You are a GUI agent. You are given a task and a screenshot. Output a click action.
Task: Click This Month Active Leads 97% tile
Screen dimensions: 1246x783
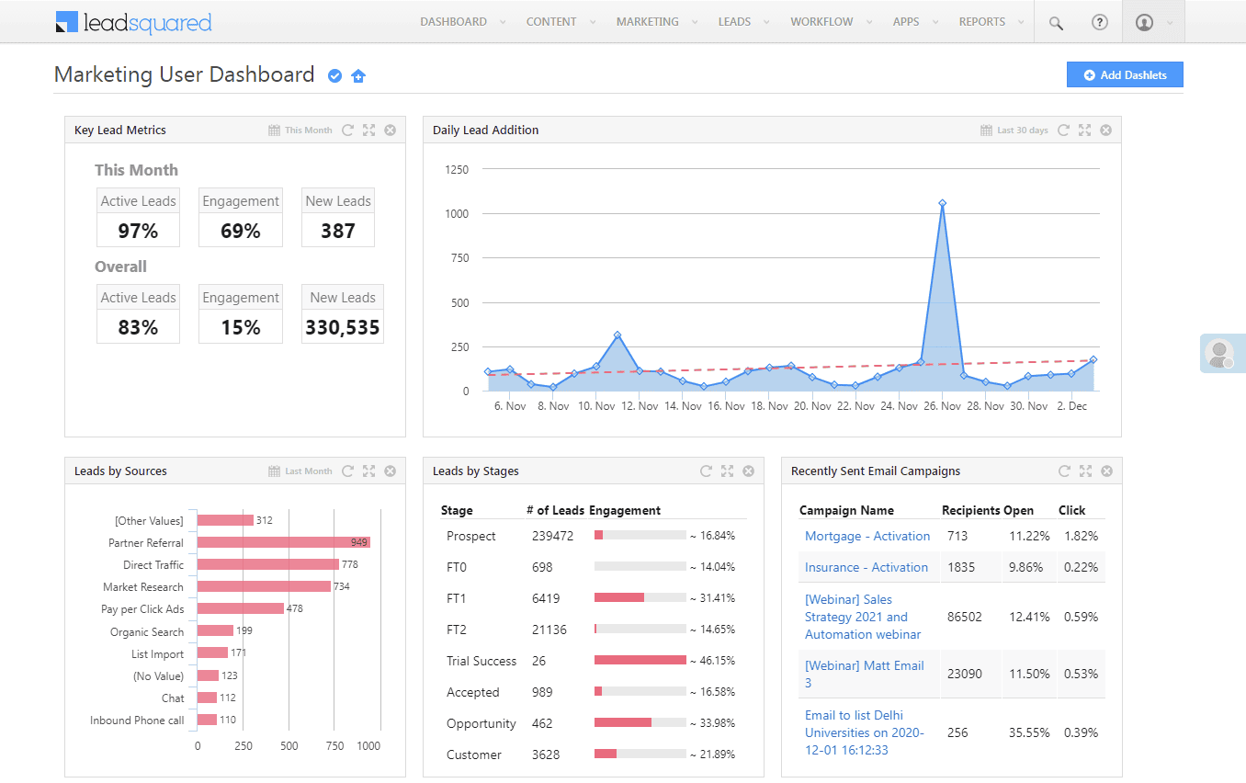pyautogui.click(x=138, y=218)
